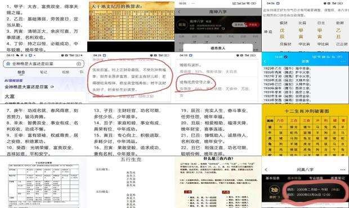Screen dimensions: 349x208
Task: Tap the AI智能回答 label
Action: [14, 80]
